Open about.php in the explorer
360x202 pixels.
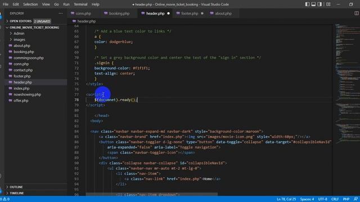22,45
